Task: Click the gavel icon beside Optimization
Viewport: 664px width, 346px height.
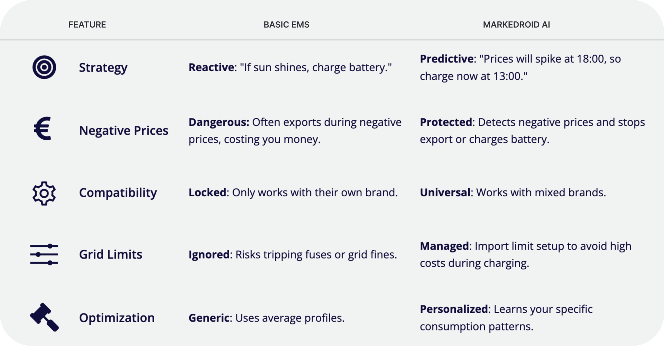Action: tap(44, 317)
